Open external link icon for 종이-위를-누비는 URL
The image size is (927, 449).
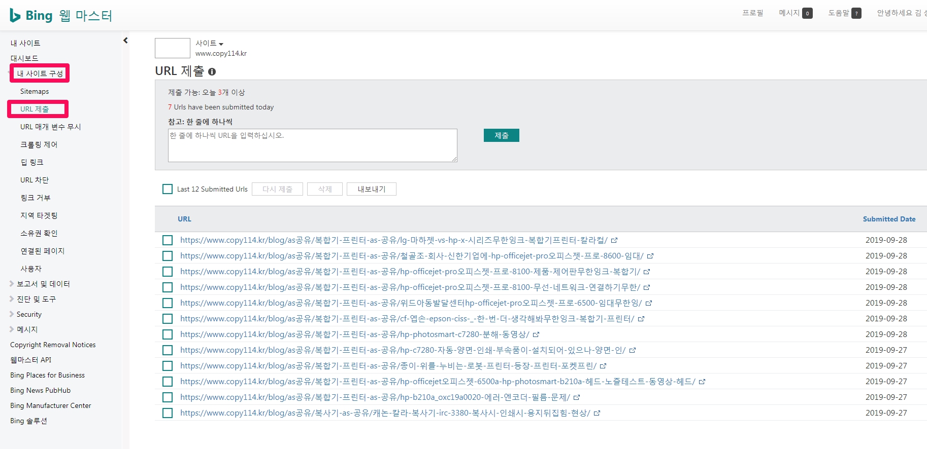(x=603, y=366)
